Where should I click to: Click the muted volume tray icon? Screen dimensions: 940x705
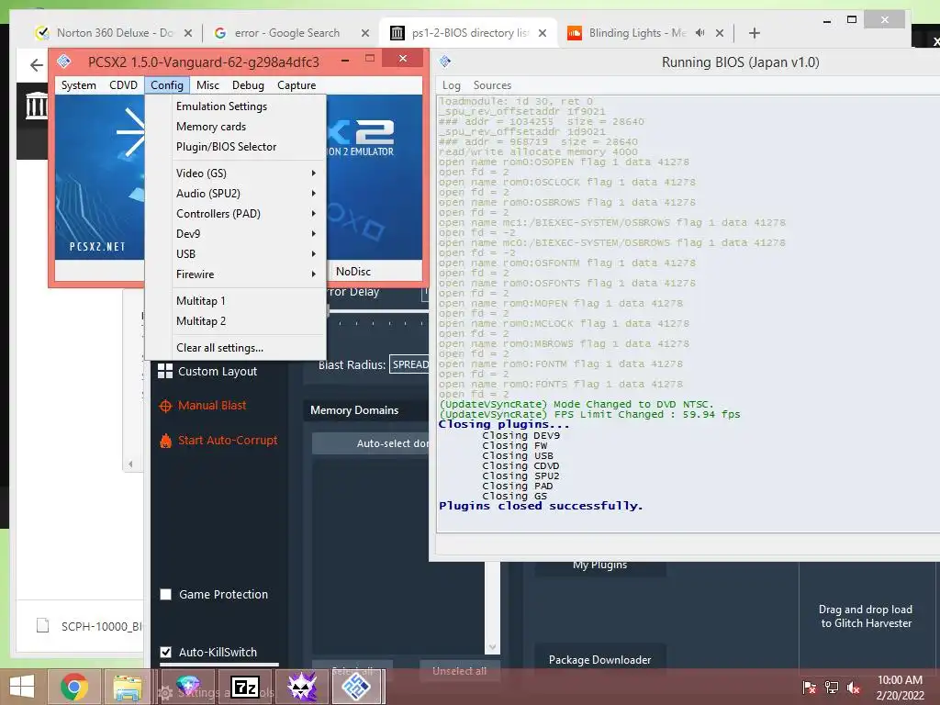pos(854,688)
